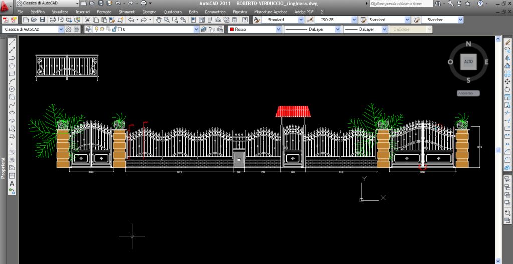The image size is (513, 264).
Task: Click the ALTO face on ViewCube
Action: 468,62
